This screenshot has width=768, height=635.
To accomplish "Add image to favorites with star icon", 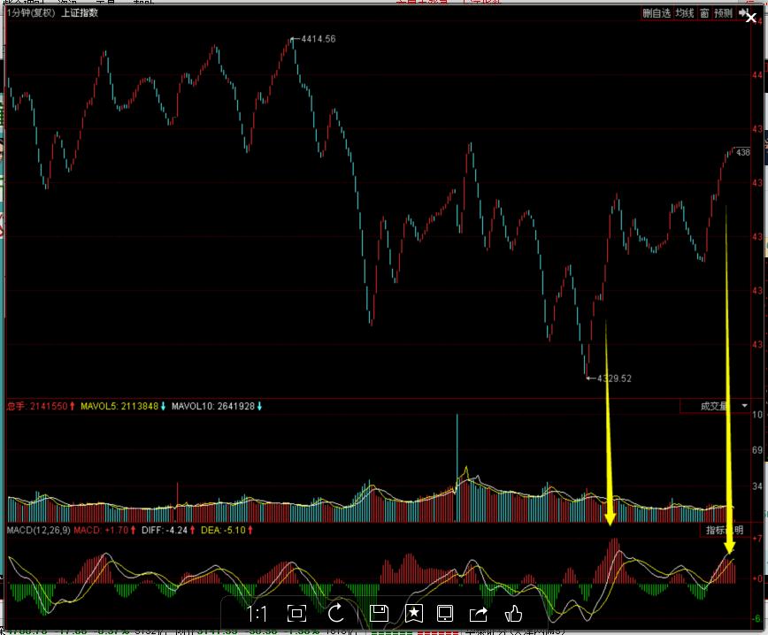I will click(x=413, y=614).
